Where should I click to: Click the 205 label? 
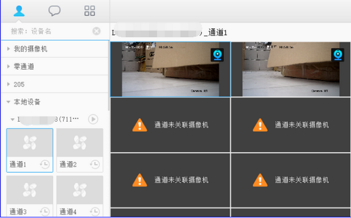[19, 84]
